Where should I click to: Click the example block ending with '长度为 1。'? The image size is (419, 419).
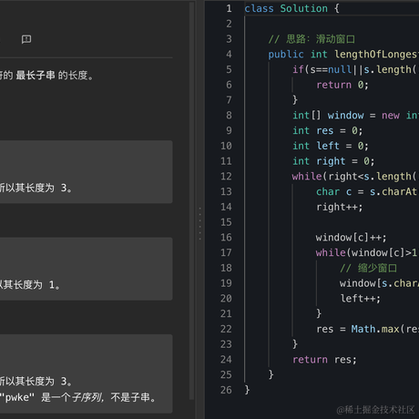[87, 269]
